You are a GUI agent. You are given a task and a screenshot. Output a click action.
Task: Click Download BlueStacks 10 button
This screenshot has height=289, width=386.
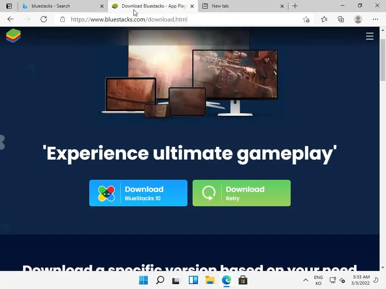point(138,193)
